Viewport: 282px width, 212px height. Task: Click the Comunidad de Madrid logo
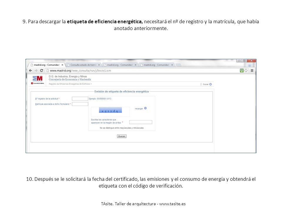coord(37,80)
